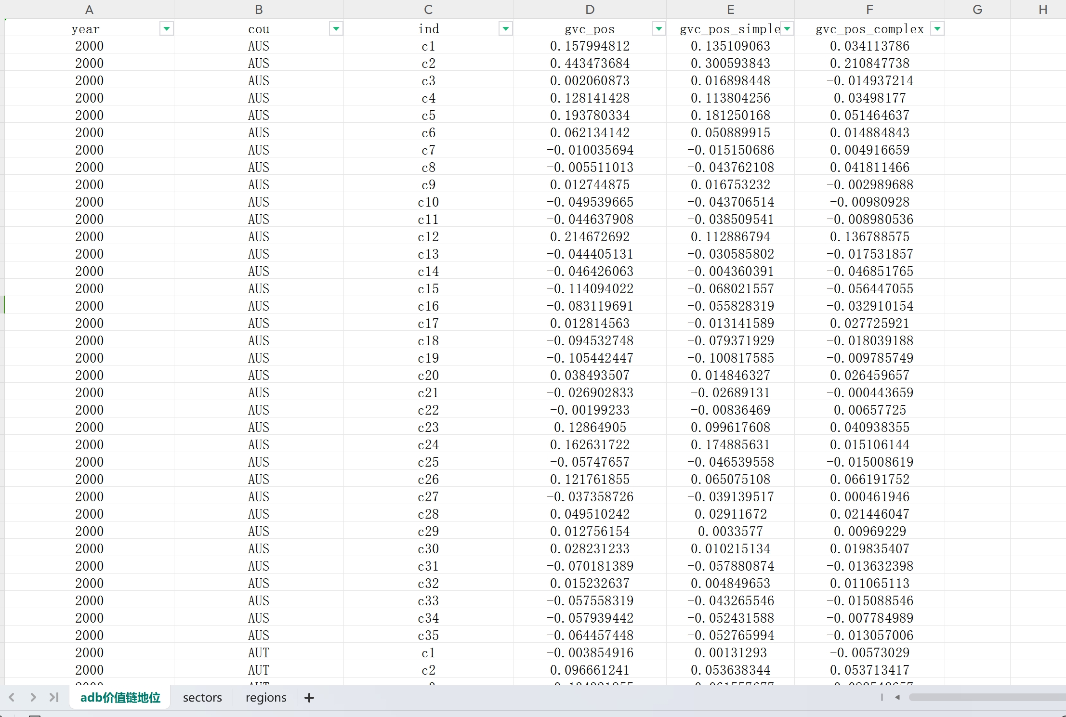Click the horizontal scrollbar left arrow

(897, 697)
